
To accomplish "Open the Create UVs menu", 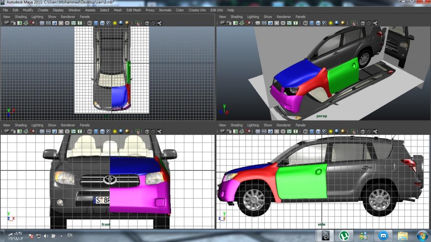I will pos(197,10).
